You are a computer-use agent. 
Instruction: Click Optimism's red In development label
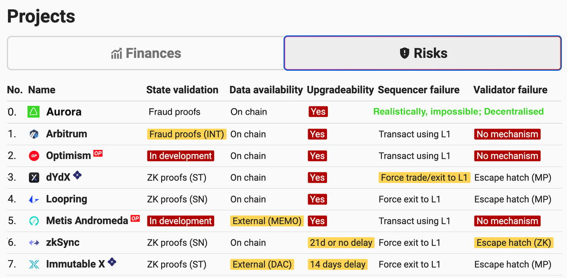[x=180, y=156]
